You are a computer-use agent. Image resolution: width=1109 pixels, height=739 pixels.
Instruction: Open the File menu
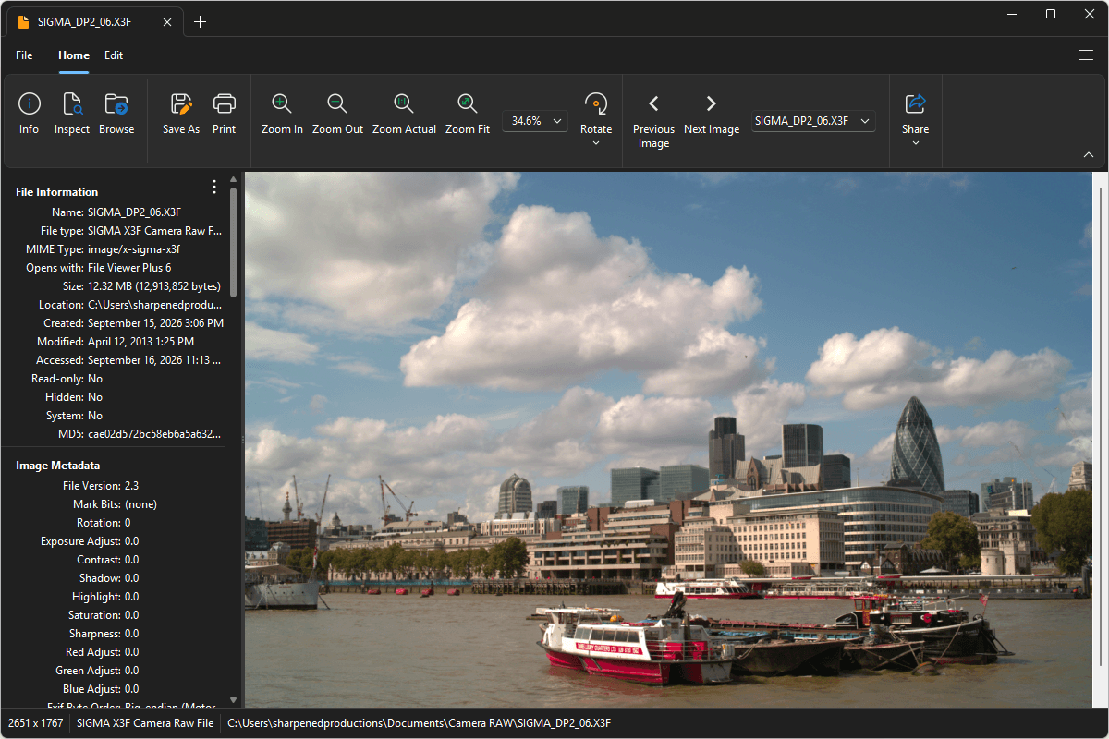coord(24,55)
